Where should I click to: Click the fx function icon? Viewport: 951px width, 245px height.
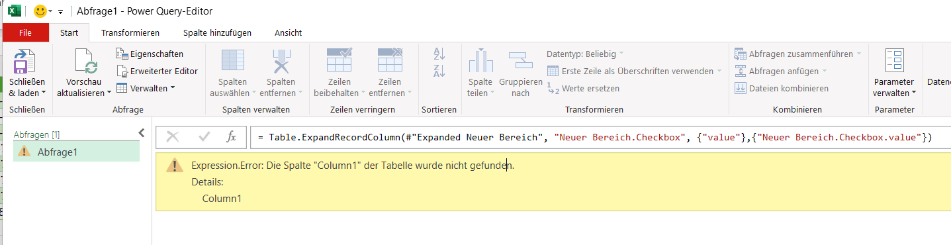point(232,136)
